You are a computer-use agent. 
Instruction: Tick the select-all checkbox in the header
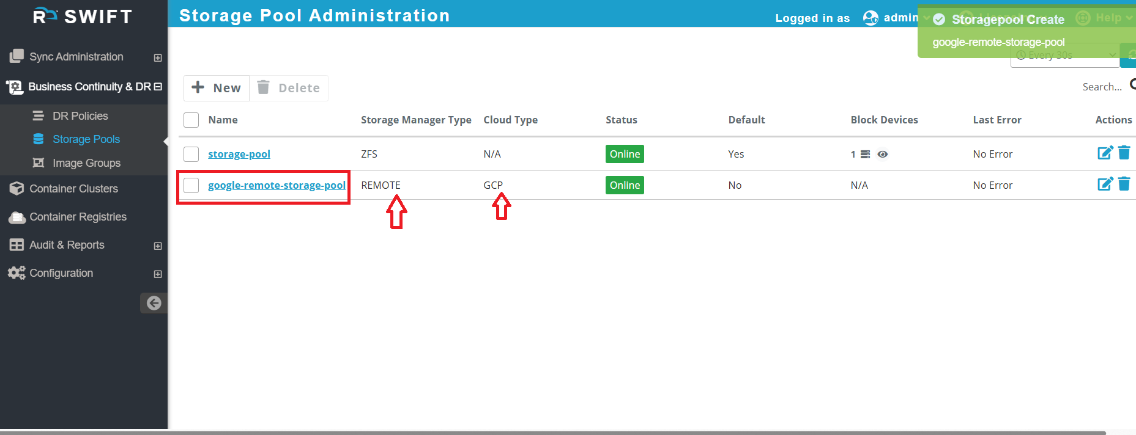191,120
